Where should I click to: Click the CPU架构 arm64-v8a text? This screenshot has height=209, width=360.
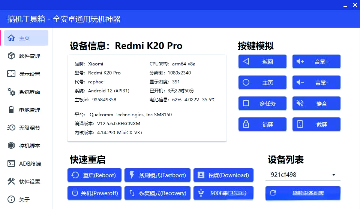pos(172,64)
